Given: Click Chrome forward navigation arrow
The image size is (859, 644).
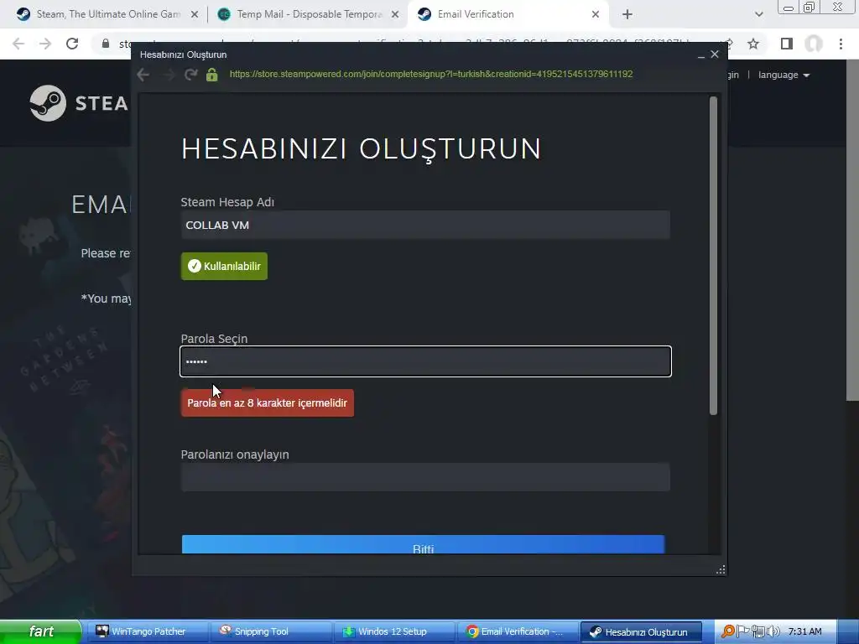Looking at the screenshot, I should tap(45, 44).
